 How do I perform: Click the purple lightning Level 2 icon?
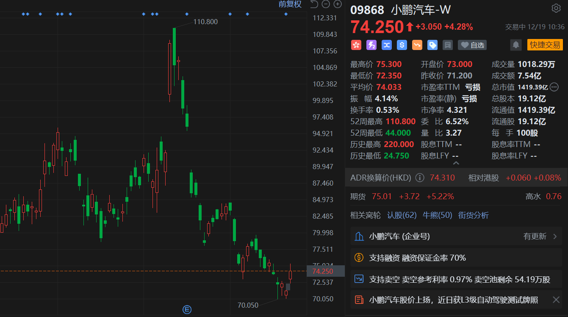pos(371,45)
